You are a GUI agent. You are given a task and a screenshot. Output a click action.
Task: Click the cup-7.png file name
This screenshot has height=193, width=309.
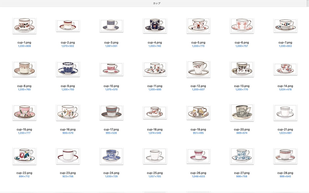click(x=285, y=43)
